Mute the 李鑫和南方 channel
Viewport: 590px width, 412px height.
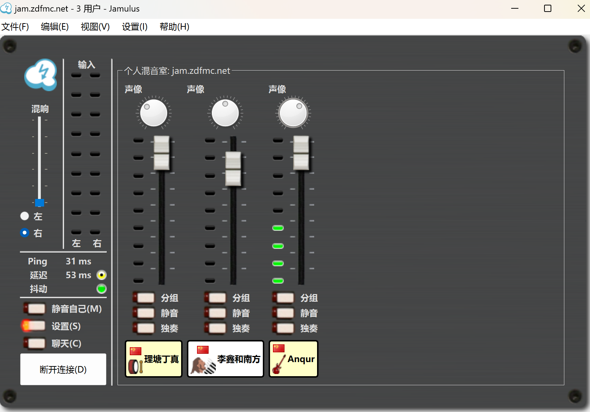pos(216,313)
